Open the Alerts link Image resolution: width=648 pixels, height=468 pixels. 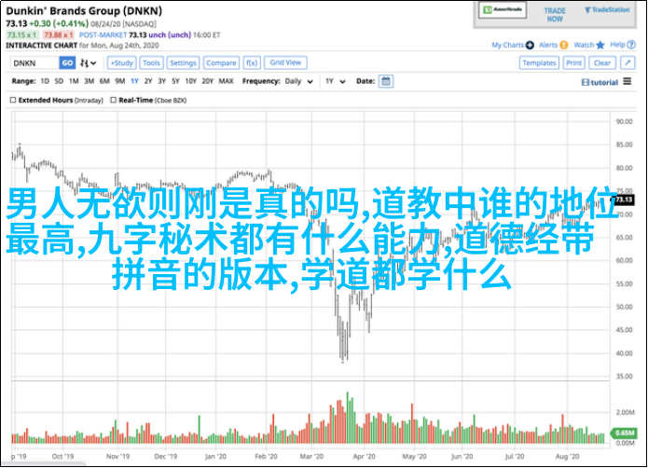pyautogui.click(x=548, y=45)
